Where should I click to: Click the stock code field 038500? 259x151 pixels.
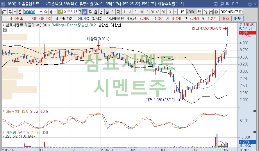click(31, 12)
